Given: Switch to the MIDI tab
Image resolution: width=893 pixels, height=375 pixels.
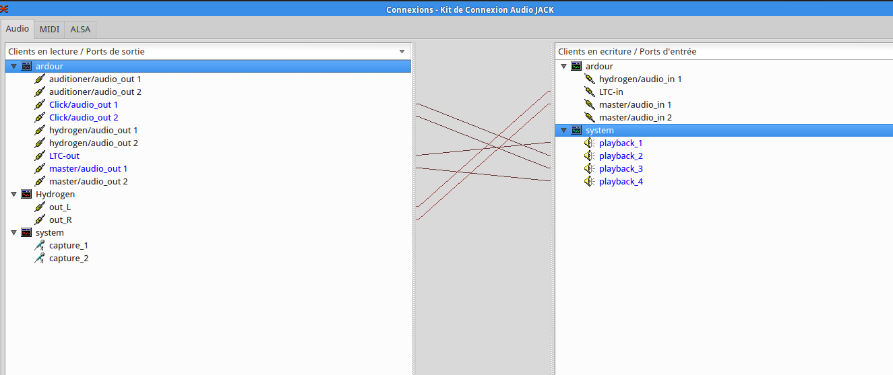Looking at the screenshot, I should 49,29.
